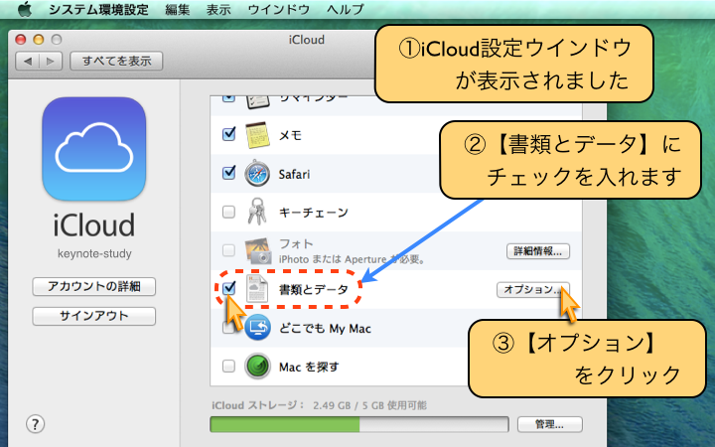
Task: Click the サインアウト button
Action: [94, 316]
